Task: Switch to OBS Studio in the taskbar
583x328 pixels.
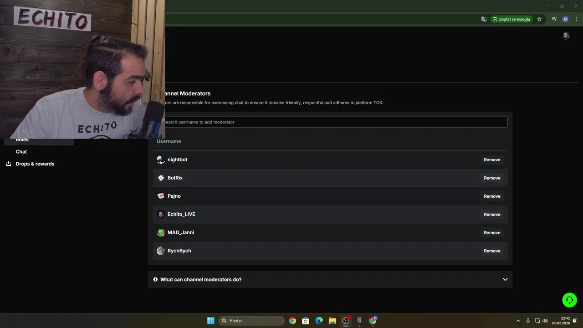Action: point(346,321)
